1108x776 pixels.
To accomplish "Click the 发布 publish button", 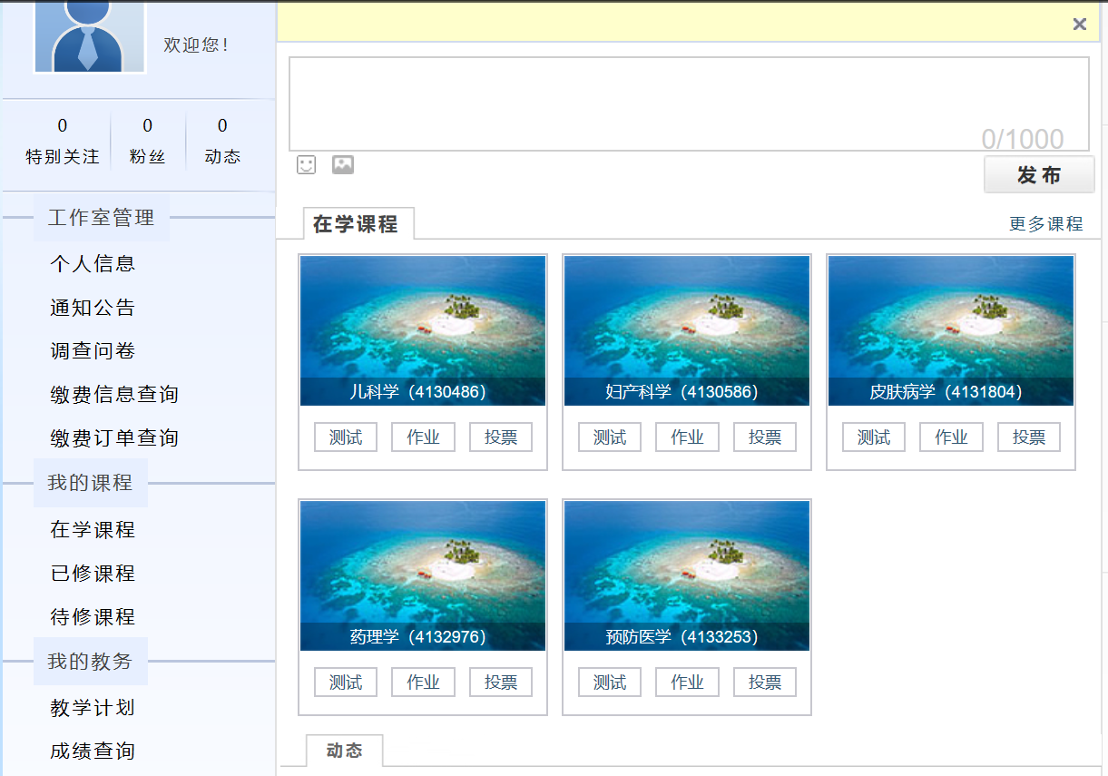I will [x=1039, y=175].
